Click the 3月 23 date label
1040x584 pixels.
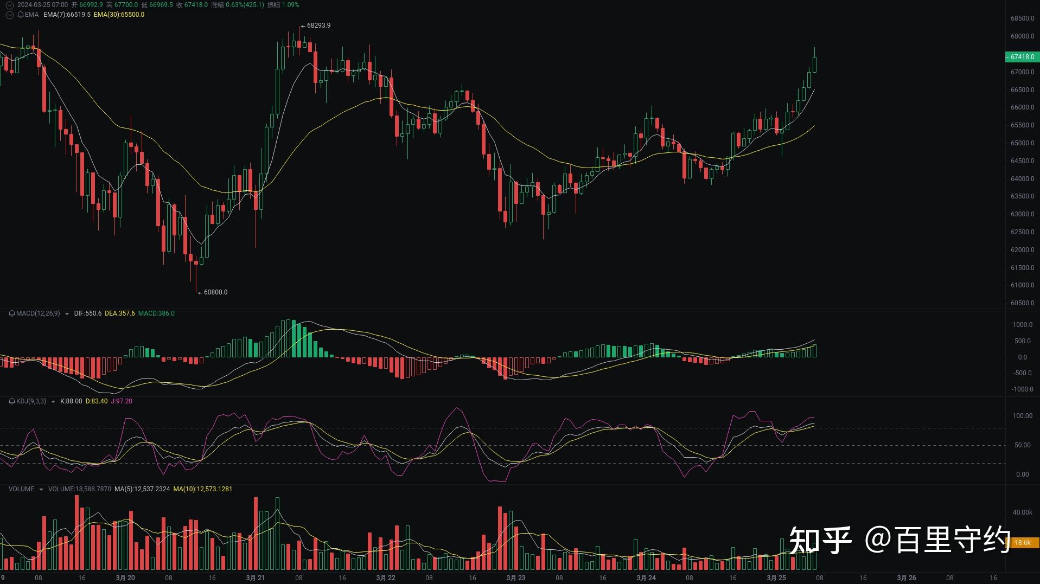pyautogui.click(x=516, y=578)
